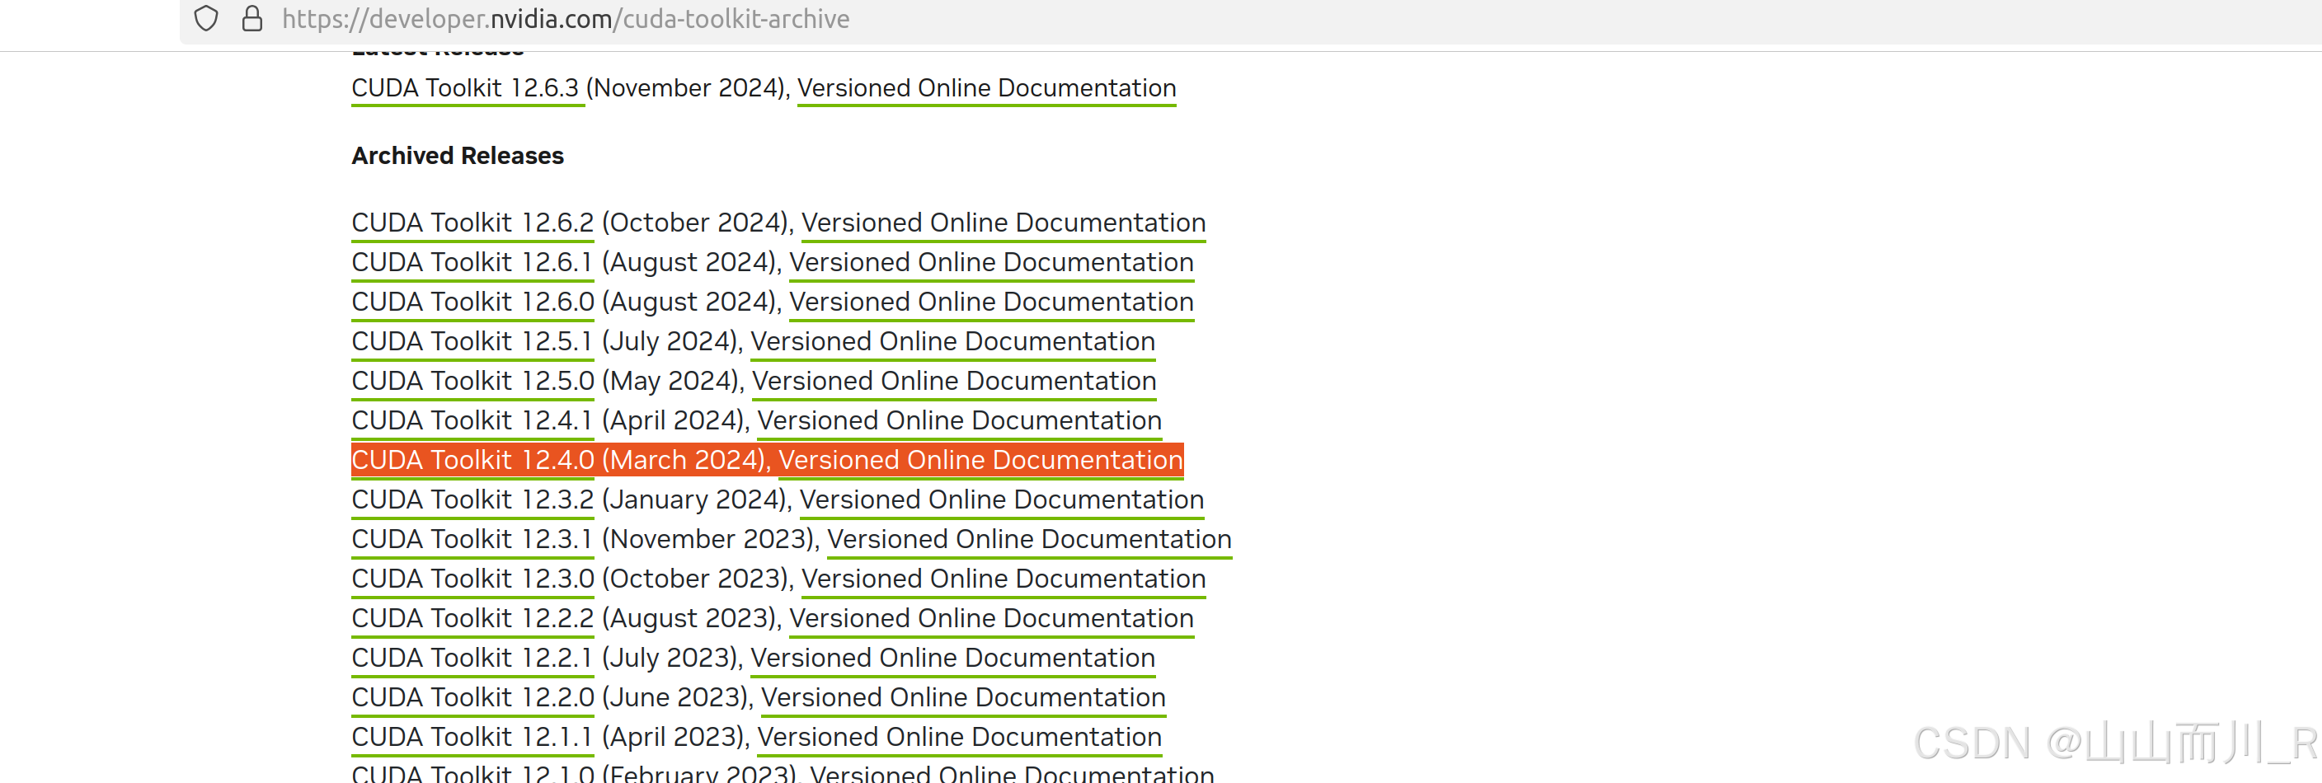This screenshot has height=783, width=2322.
Task: Open CUDA Toolkit 12.3.1 link
Action: point(472,540)
